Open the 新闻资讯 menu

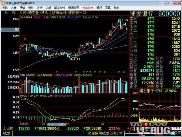click(x=74, y=8)
